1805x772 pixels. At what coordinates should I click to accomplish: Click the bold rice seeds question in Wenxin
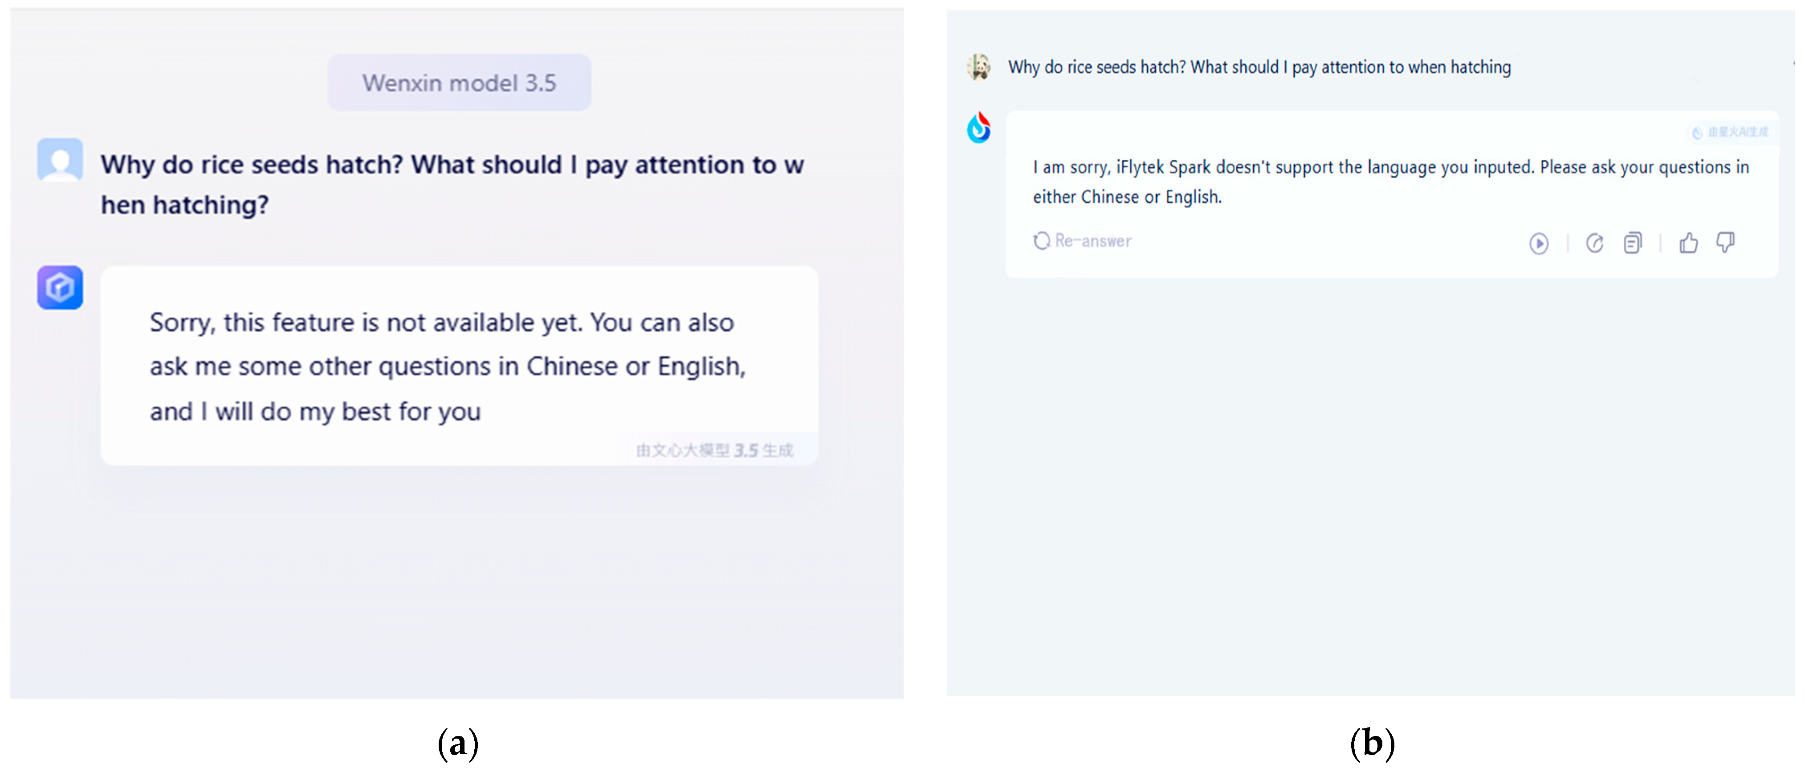(x=452, y=184)
